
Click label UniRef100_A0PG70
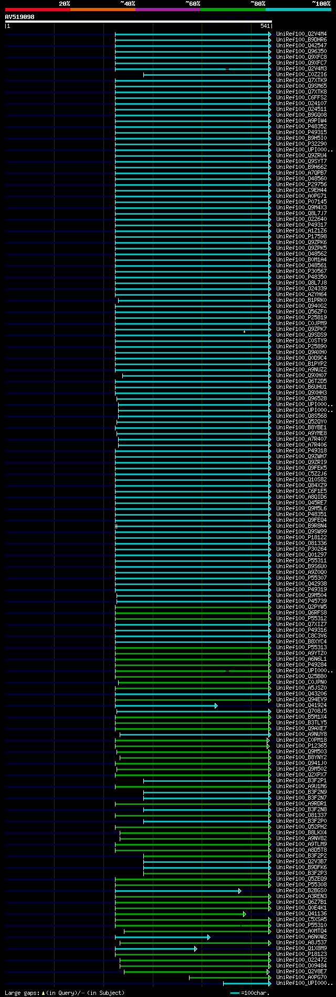point(301,977)
